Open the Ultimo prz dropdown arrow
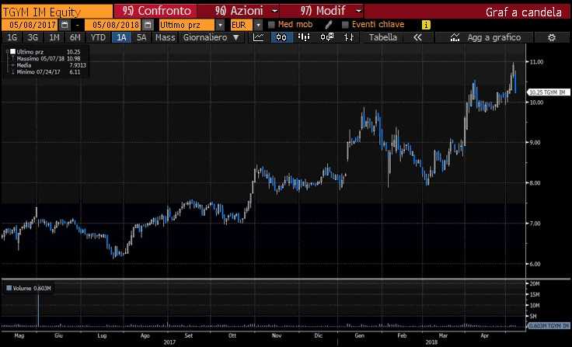This screenshot has height=347, width=572. [220, 25]
